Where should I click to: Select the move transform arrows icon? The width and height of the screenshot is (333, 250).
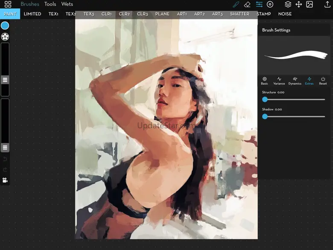click(298, 4)
